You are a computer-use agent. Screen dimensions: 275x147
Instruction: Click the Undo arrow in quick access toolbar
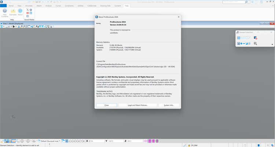coord(43,2)
